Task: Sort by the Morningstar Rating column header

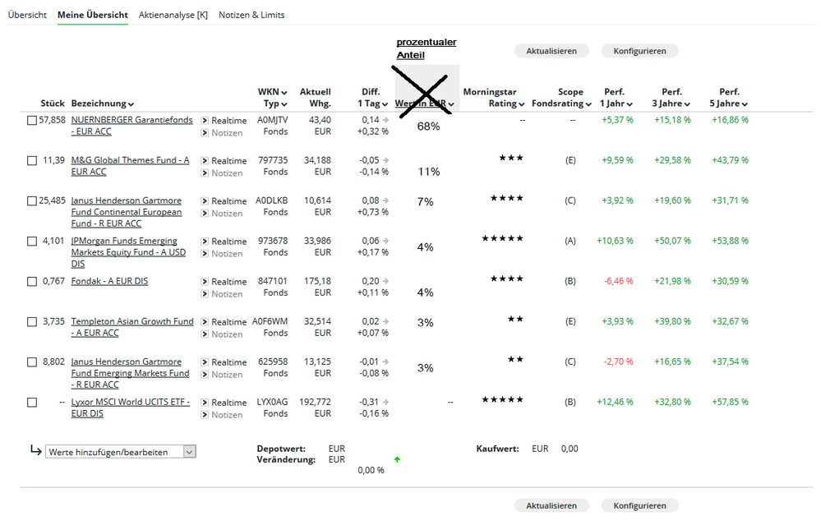Action: 491,98
